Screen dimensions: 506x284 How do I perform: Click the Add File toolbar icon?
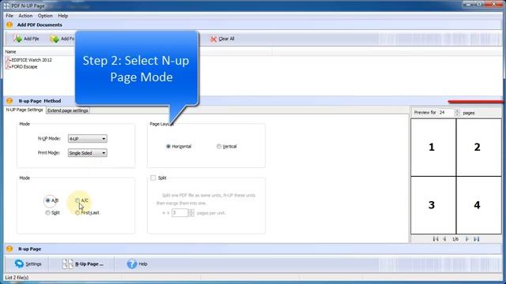[x=17, y=39]
